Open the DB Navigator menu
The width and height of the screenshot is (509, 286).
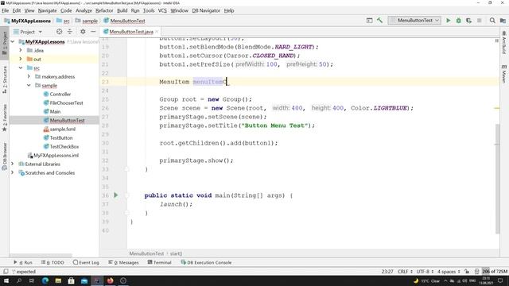tap(206, 10)
